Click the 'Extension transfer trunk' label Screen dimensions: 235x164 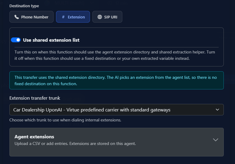(x=35, y=98)
